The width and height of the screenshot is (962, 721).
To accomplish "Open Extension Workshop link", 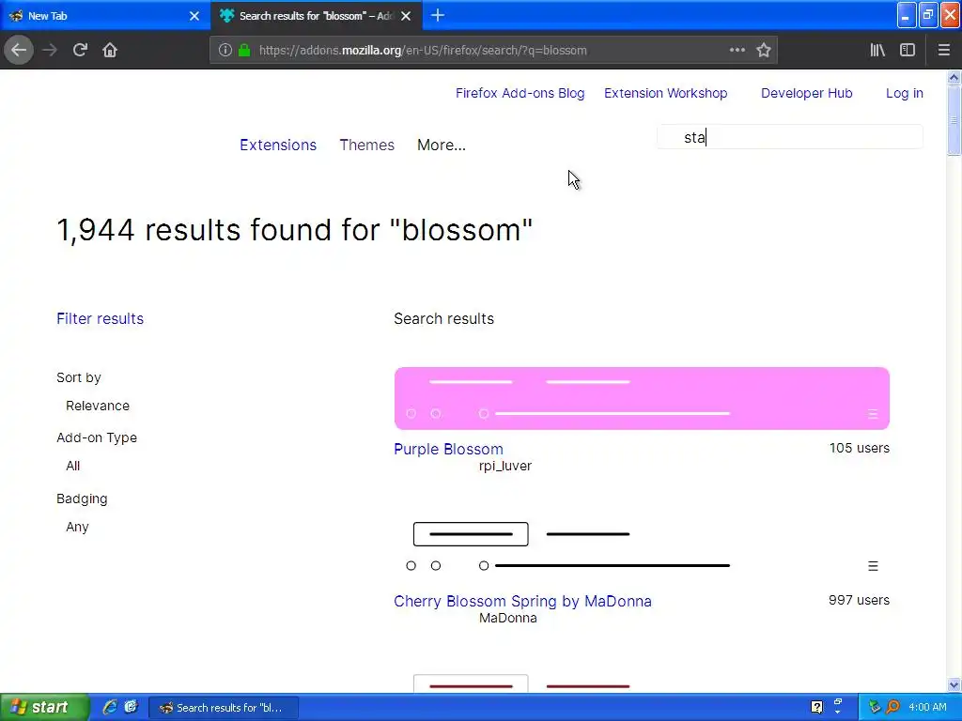I will [x=666, y=93].
